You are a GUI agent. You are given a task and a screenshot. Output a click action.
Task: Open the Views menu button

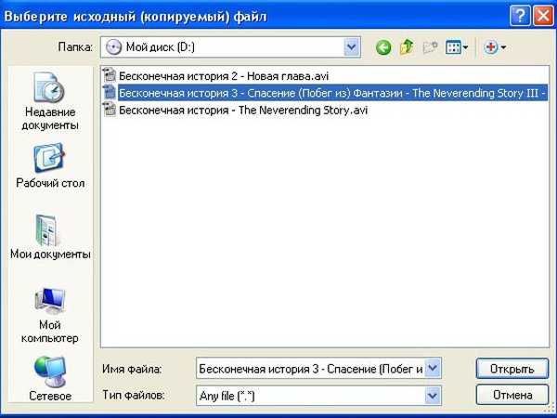point(458,47)
